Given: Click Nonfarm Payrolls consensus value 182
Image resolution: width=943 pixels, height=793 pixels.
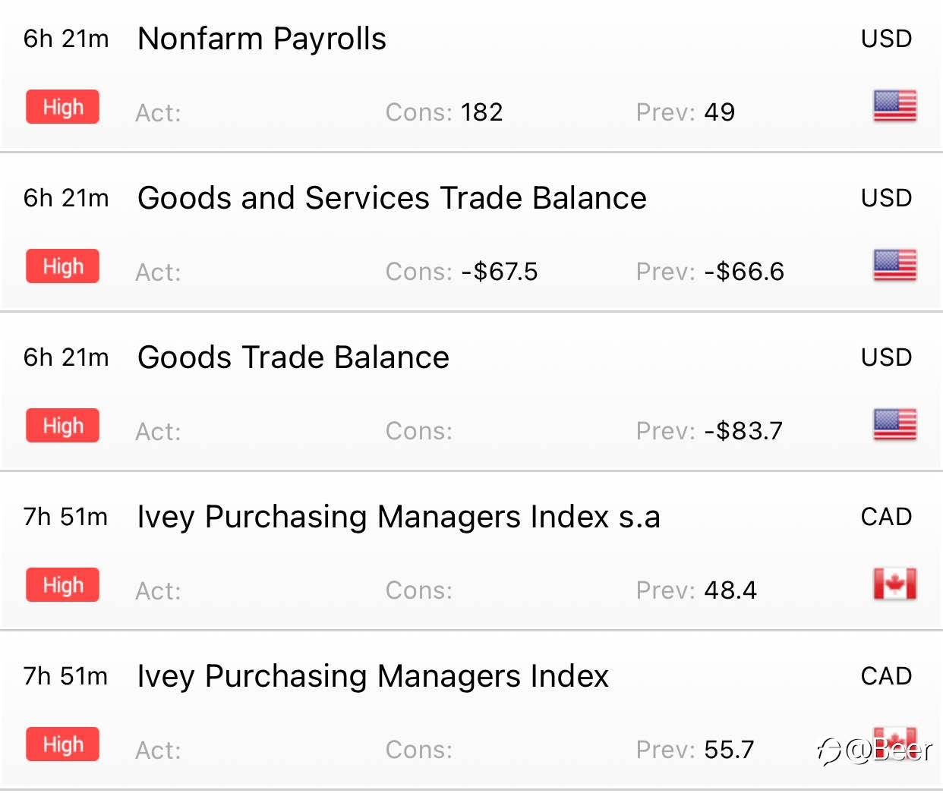Looking at the screenshot, I should tap(481, 112).
